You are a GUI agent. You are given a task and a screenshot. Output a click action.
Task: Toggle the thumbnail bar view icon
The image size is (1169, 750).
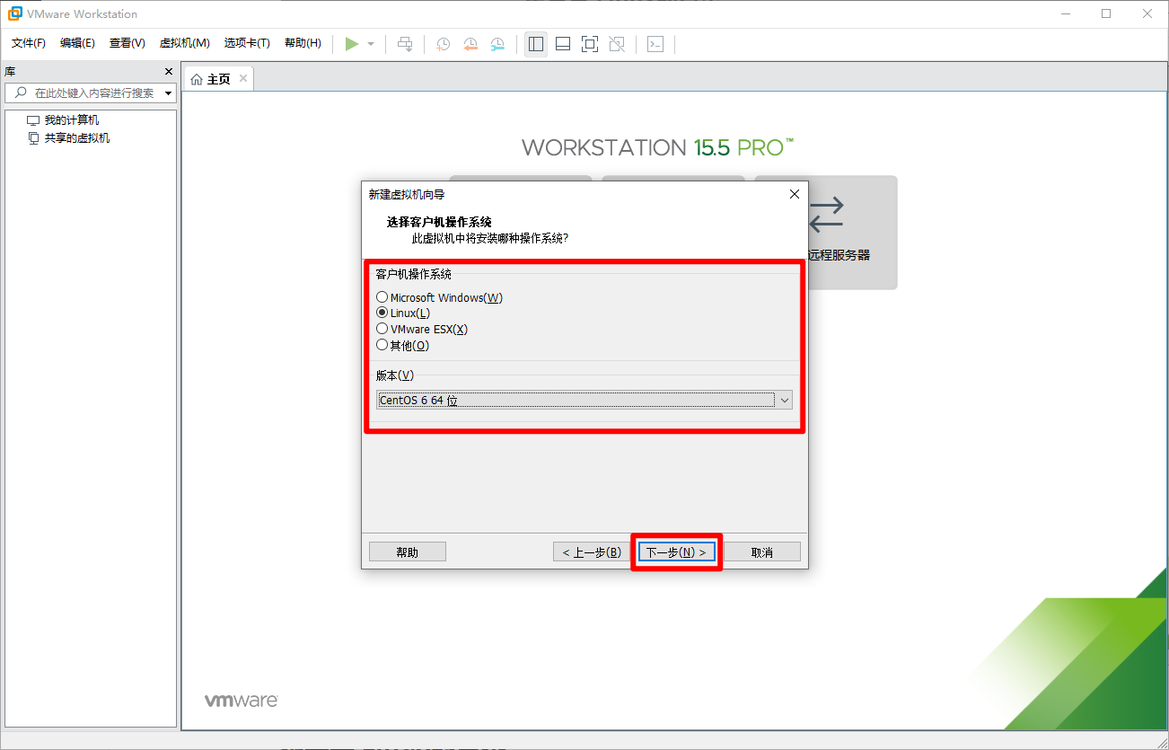pos(563,44)
